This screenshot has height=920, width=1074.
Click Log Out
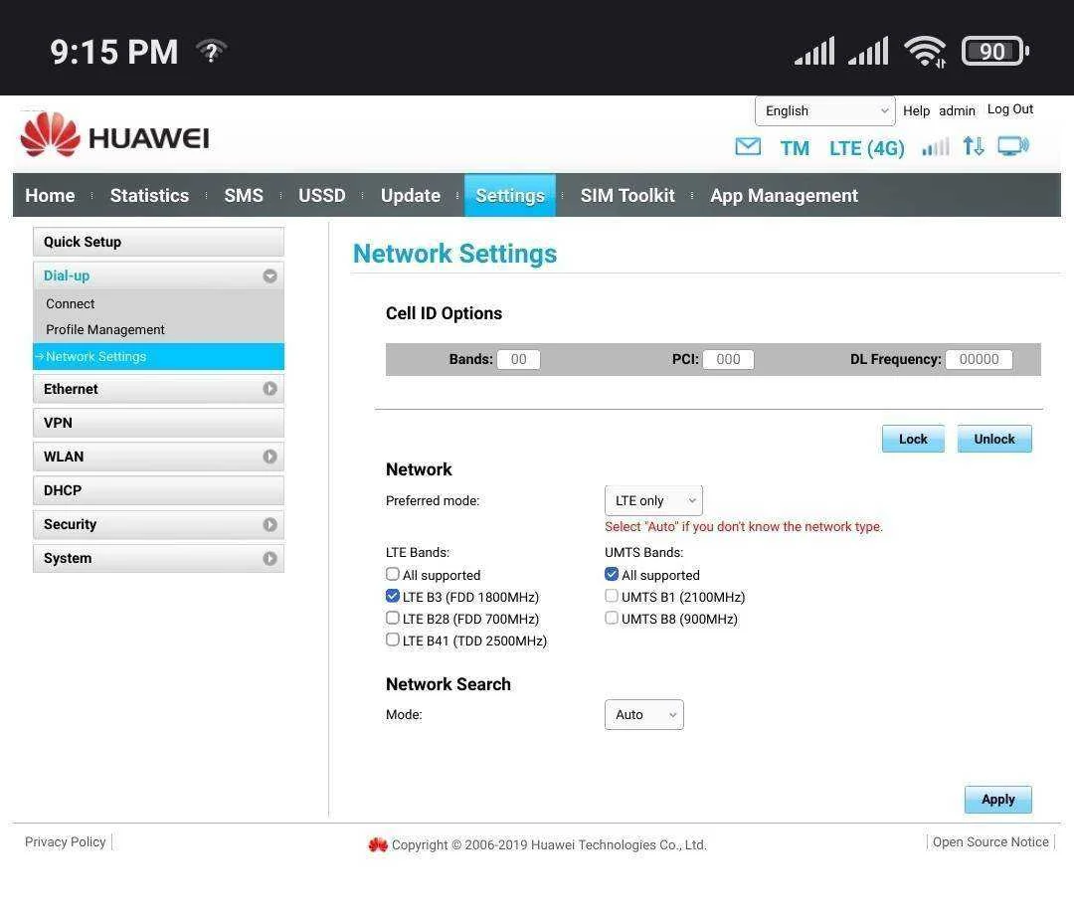(1009, 109)
